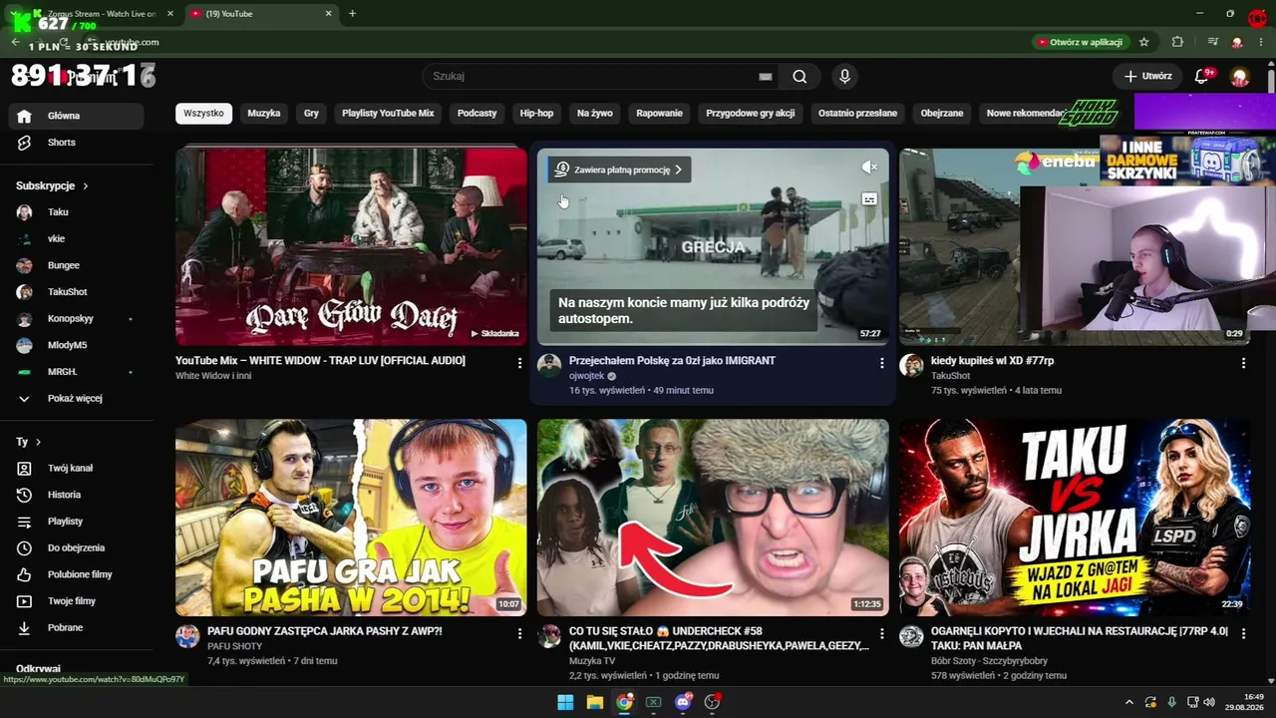Expand the Subskrypcje section arrow
Screen dimensions: 1276x718
(86, 186)
